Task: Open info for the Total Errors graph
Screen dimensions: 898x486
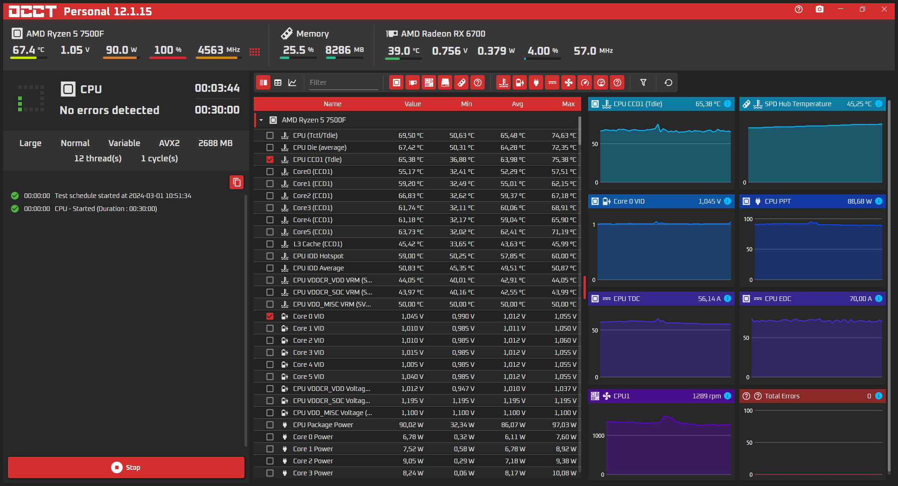Action: coord(879,396)
